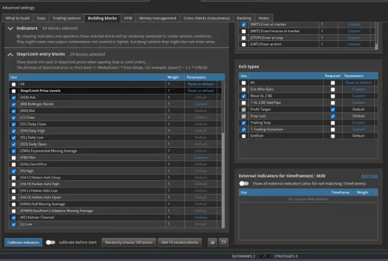Open Custom parameters for Bollinger Bands
Screen dimensions: 388x261
coord(201,104)
